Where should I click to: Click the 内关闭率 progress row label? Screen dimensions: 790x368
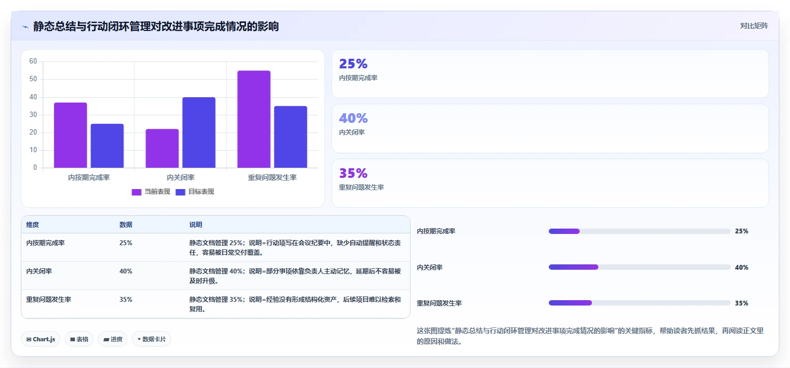click(430, 267)
